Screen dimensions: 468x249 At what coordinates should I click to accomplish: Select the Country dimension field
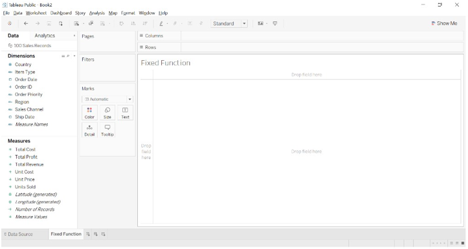pos(23,65)
